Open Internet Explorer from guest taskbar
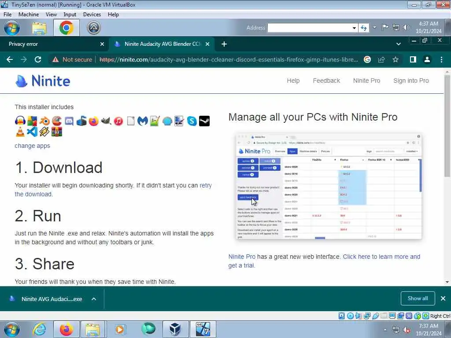Image resolution: width=451 pixels, height=338 pixels. [x=39, y=329]
